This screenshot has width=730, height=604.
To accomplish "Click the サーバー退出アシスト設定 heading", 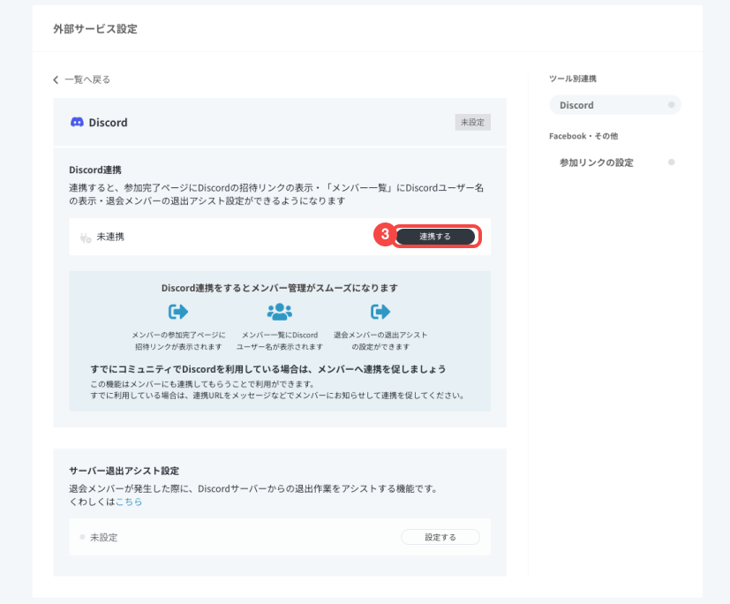I will point(130,471).
